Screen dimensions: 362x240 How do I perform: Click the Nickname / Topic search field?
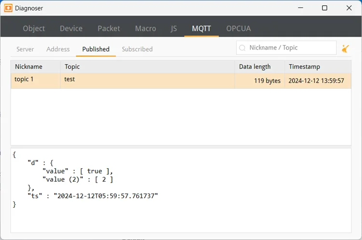coord(286,48)
